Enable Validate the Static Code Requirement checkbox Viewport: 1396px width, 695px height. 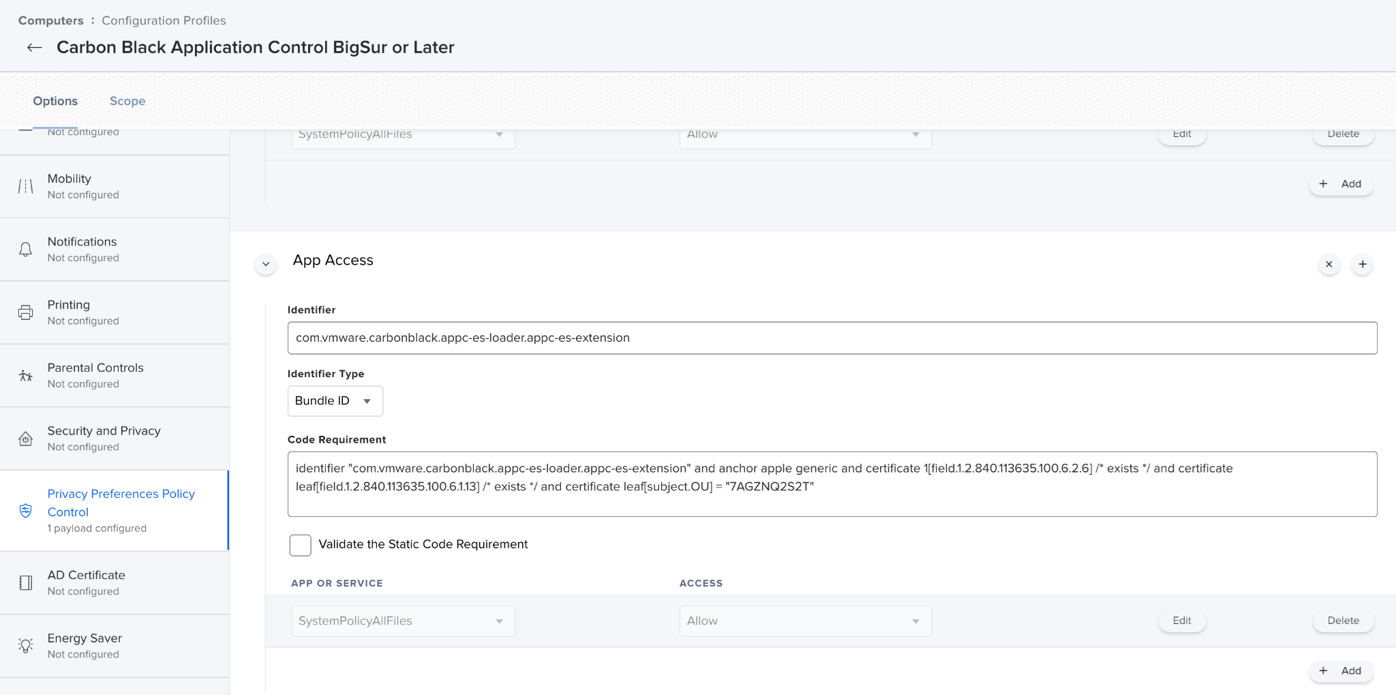coord(300,545)
